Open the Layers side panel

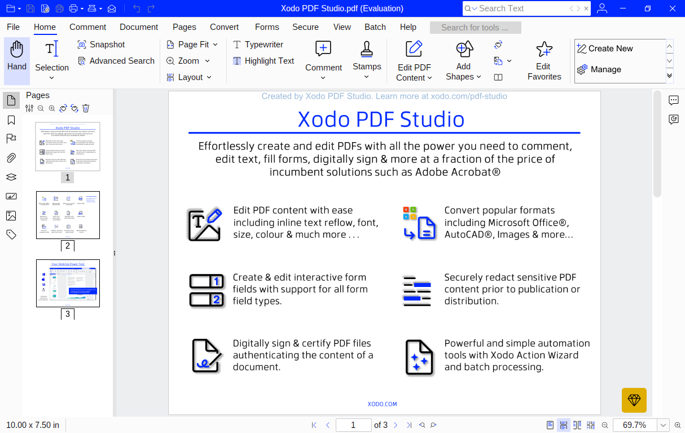11,177
